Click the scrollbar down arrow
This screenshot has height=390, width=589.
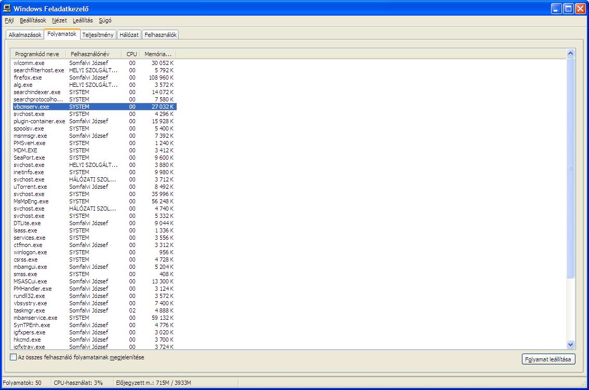pos(571,345)
